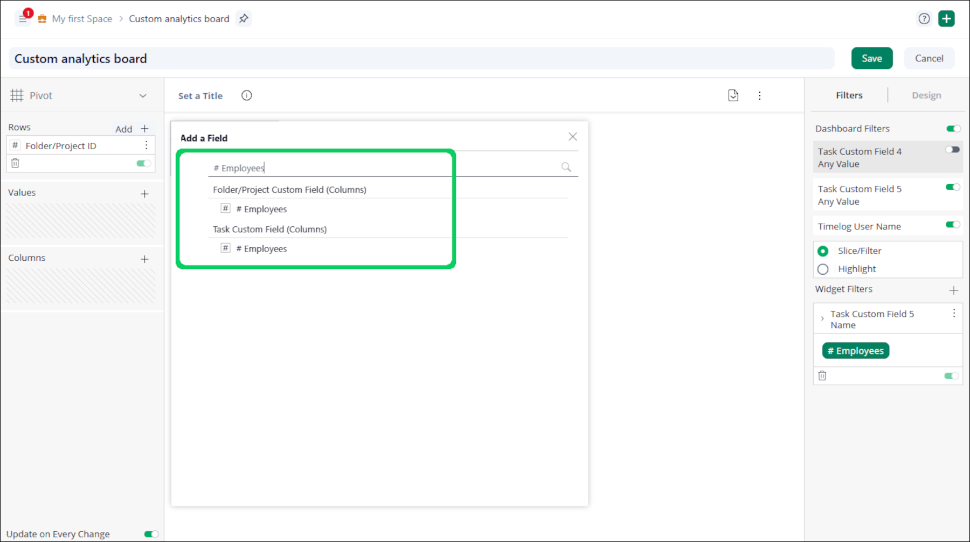Click the green plus create button
The image size is (970, 542).
click(x=946, y=19)
